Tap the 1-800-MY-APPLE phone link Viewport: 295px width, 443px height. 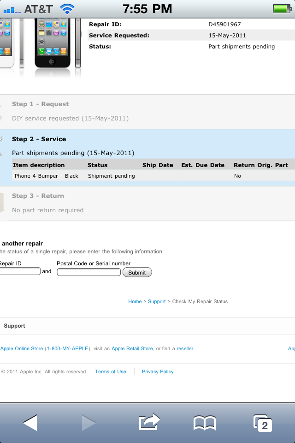coord(67,349)
